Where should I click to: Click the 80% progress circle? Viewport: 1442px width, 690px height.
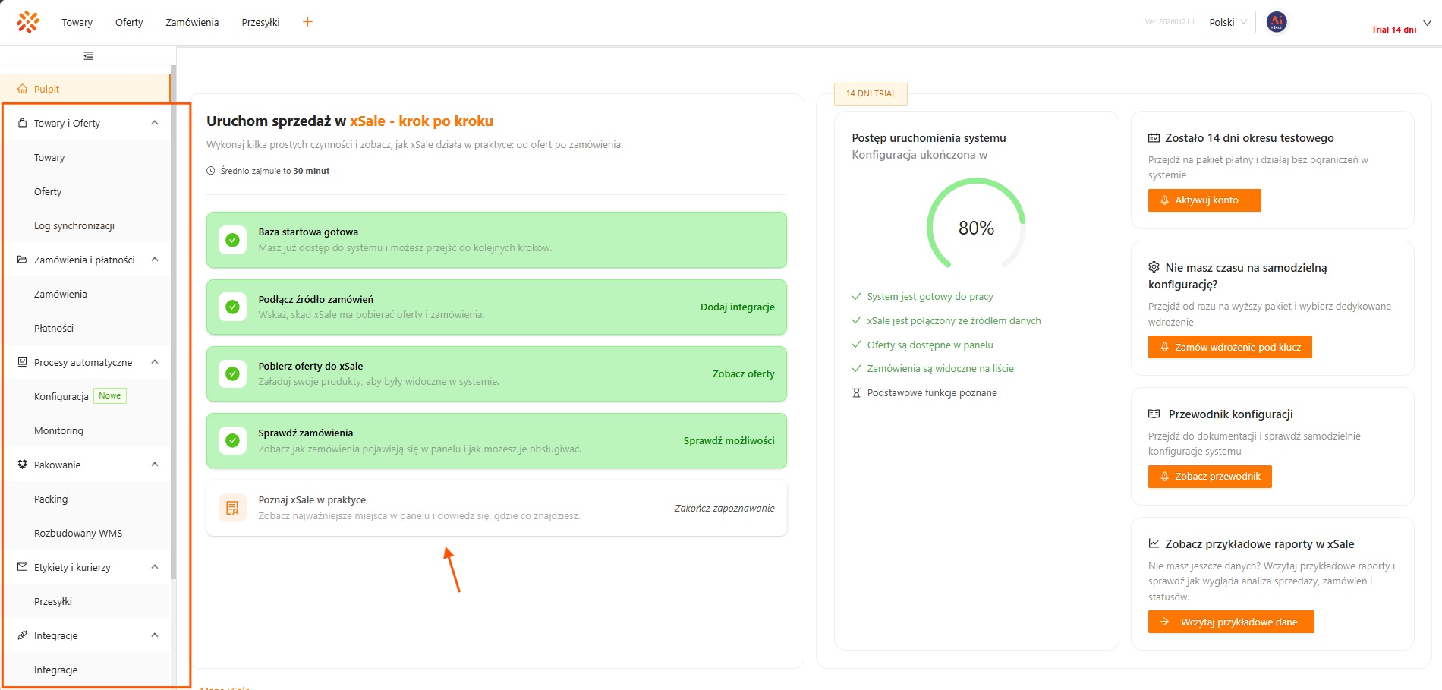976,227
